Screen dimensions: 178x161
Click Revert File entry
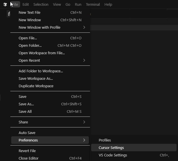point(27,151)
